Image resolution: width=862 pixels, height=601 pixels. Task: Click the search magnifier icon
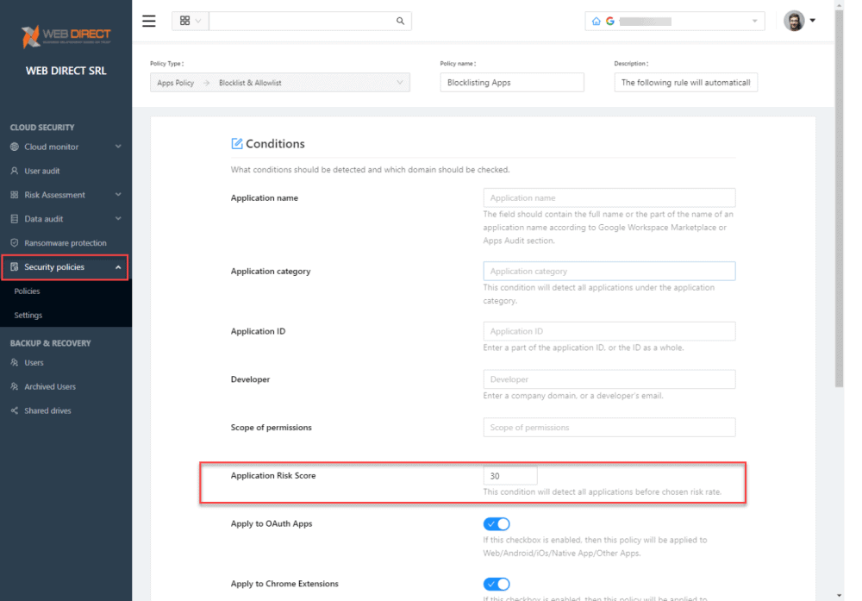400,21
